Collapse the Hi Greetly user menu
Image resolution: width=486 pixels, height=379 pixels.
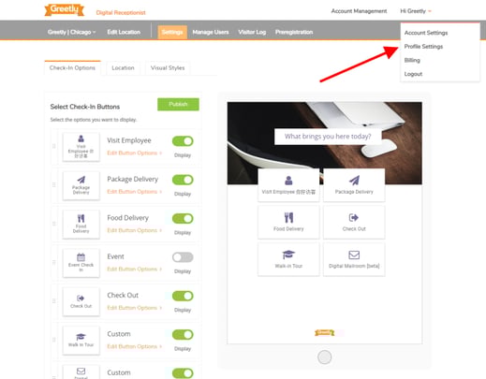pos(416,11)
